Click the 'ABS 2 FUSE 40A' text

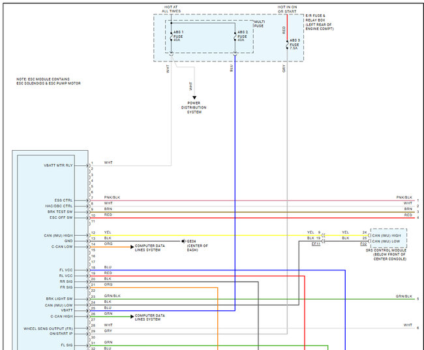tap(243, 36)
